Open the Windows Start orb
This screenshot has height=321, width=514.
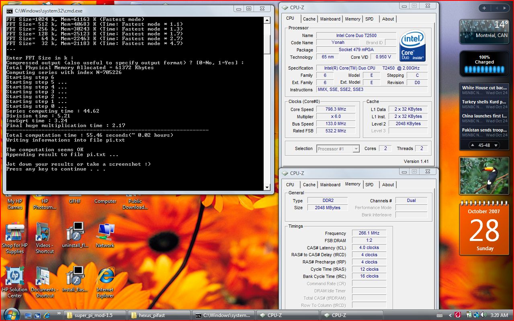[11, 314]
